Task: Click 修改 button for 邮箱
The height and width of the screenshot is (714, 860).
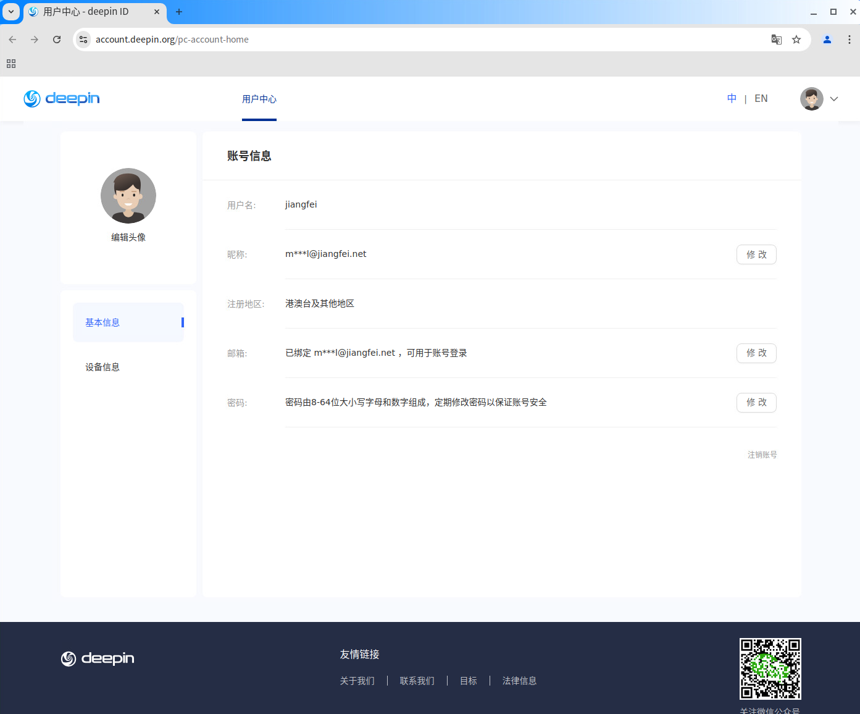Action: [x=756, y=353]
